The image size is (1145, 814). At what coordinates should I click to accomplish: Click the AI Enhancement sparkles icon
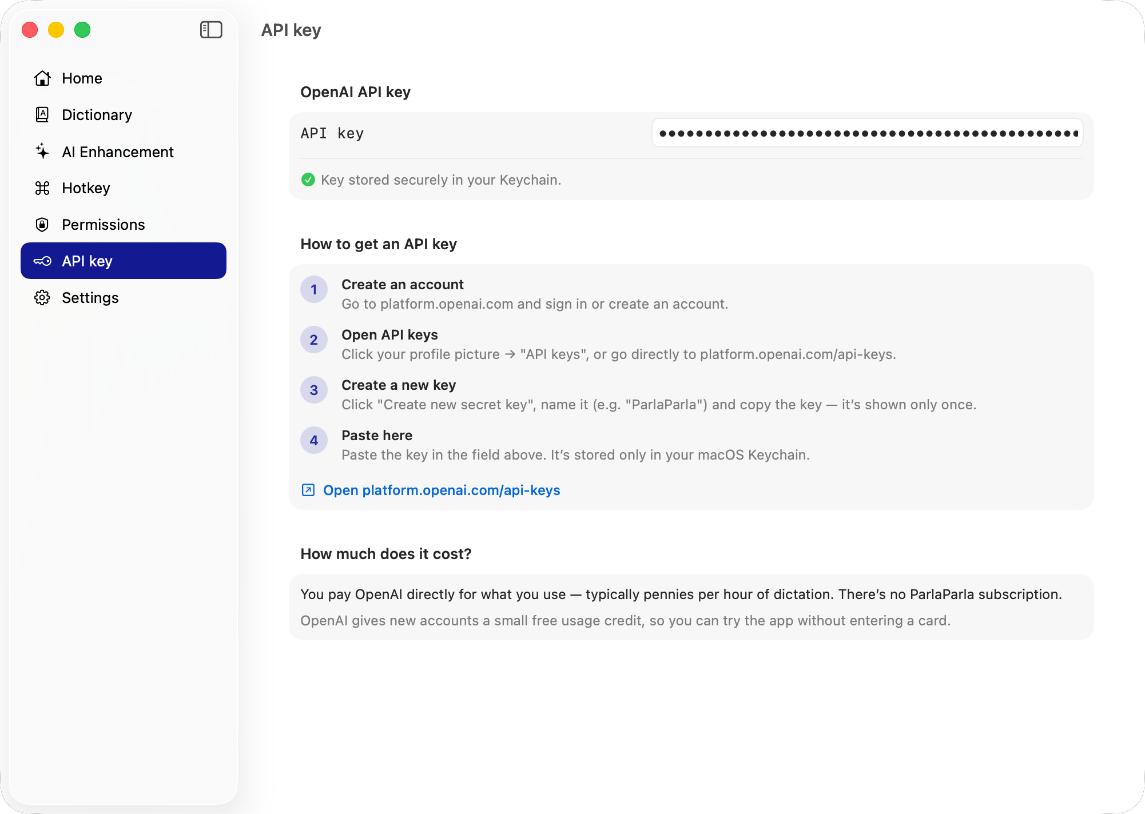[x=43, y=151]
